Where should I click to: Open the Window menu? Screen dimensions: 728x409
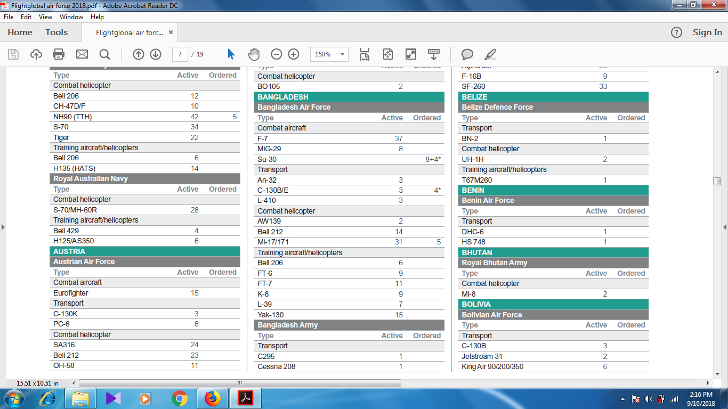(71, 17)
